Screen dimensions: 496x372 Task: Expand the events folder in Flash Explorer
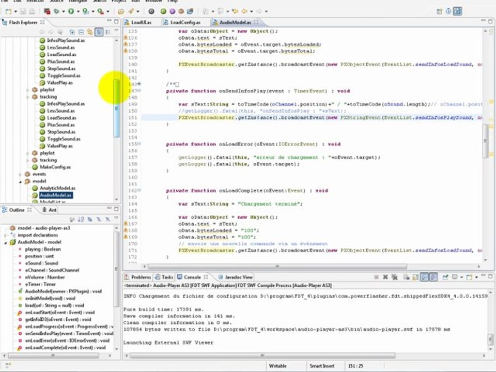(20, 174)
